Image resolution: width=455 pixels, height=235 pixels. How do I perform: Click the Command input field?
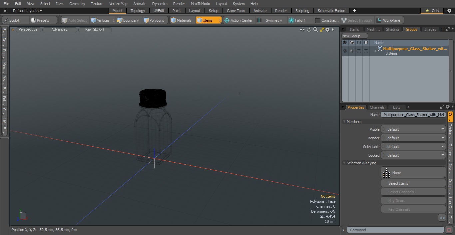[395, 230]
